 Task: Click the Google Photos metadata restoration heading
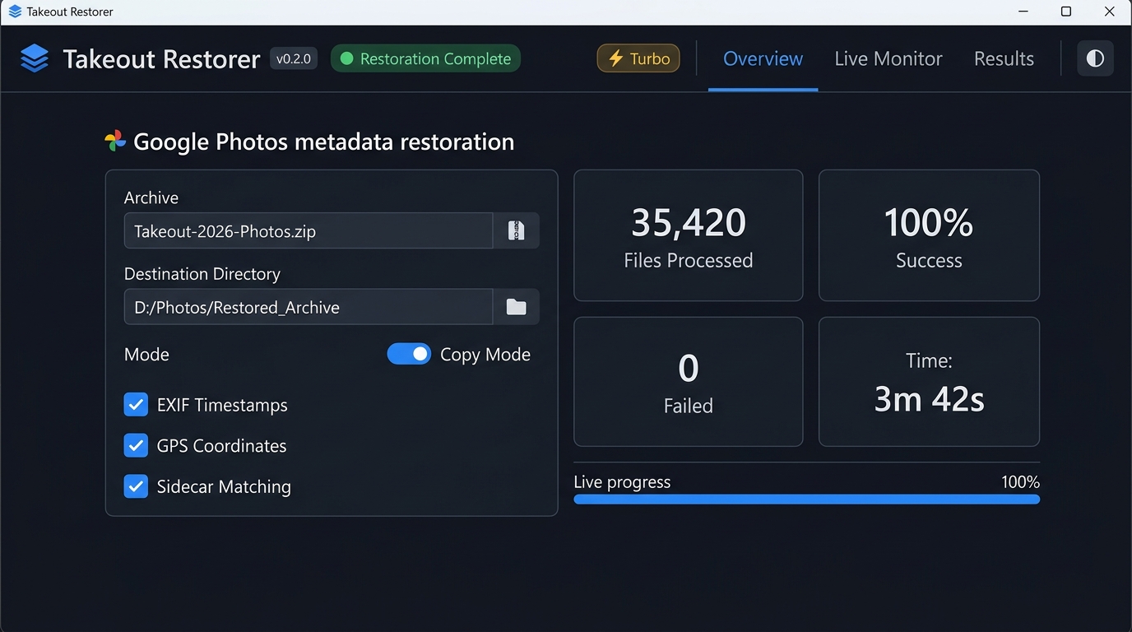[x=323, y=142]
